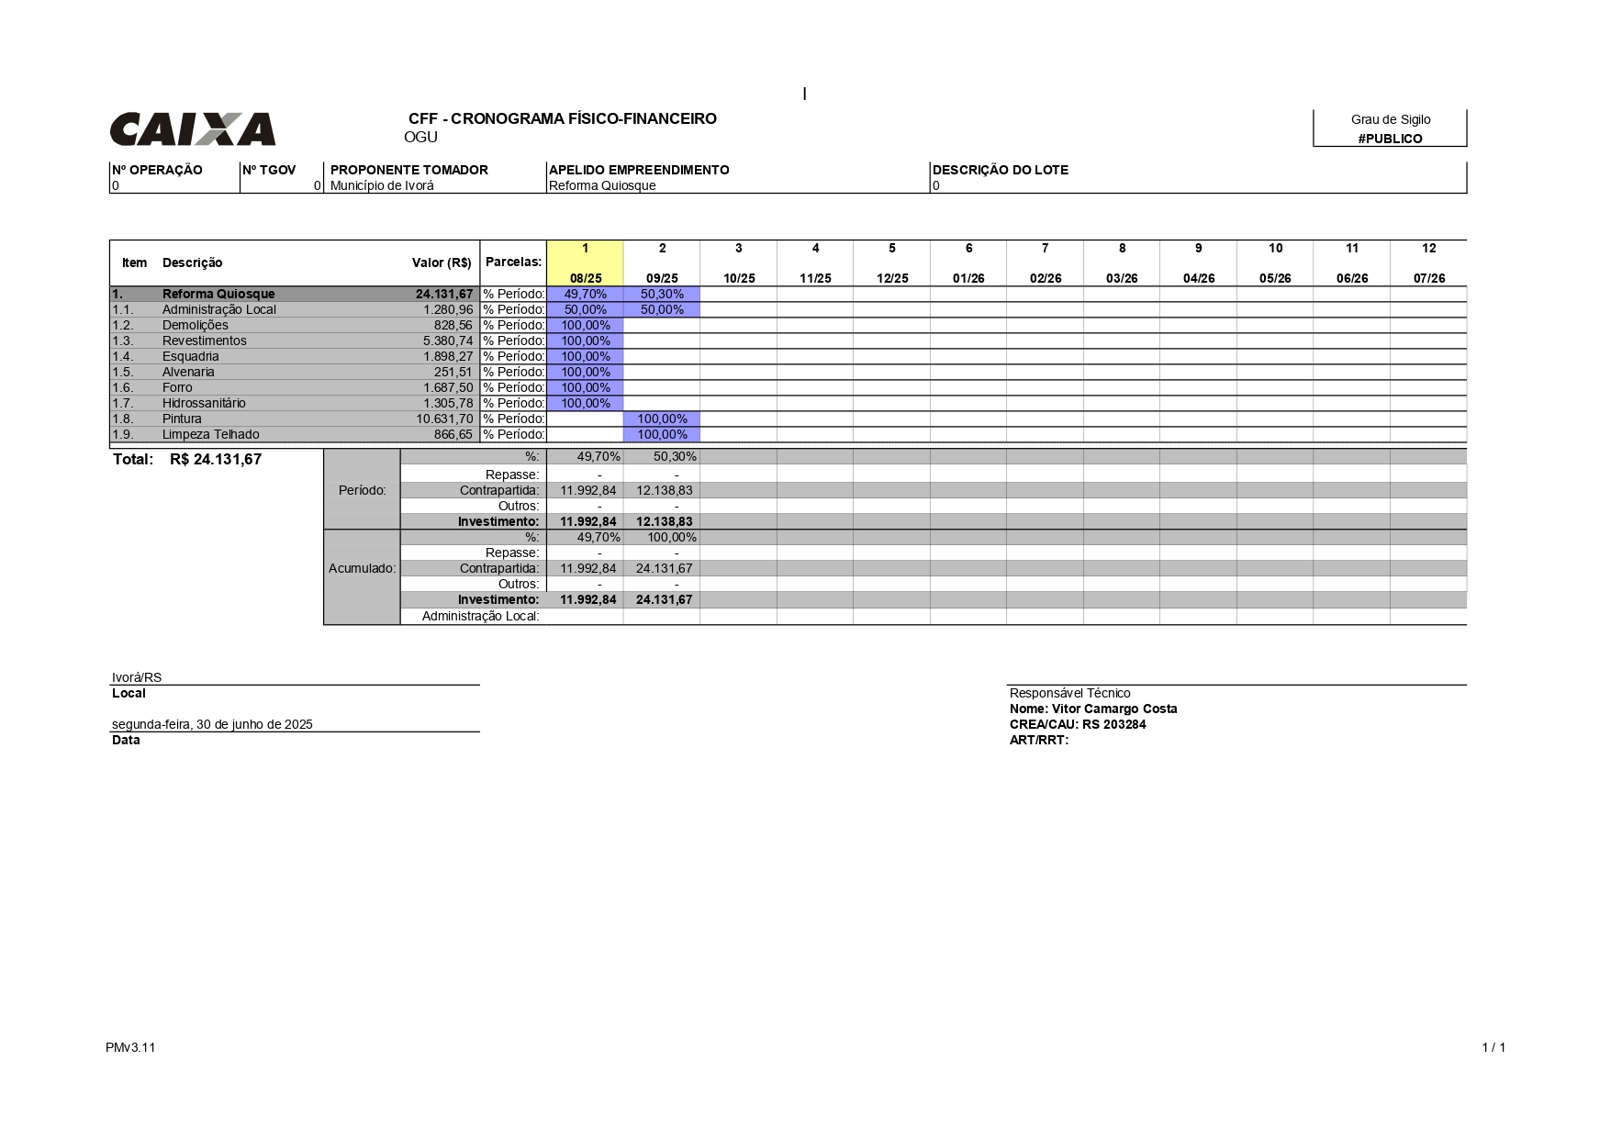Click the ART/RRT label
Screen dimensions: 1611x1139
(x=1039, y=740)
